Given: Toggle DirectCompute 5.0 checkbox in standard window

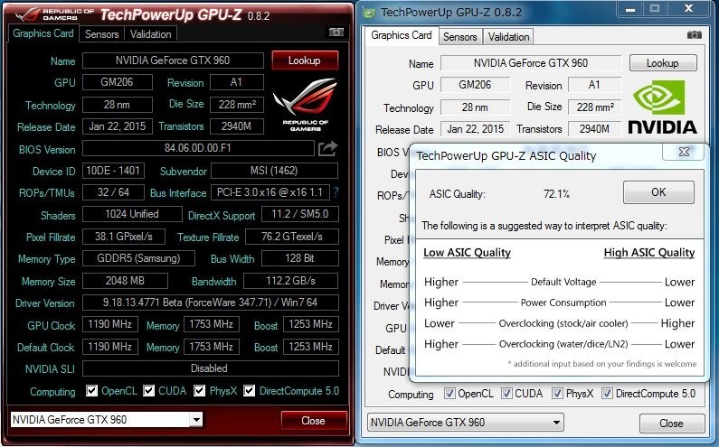Looking at the screenshot, I should point(607,394).
